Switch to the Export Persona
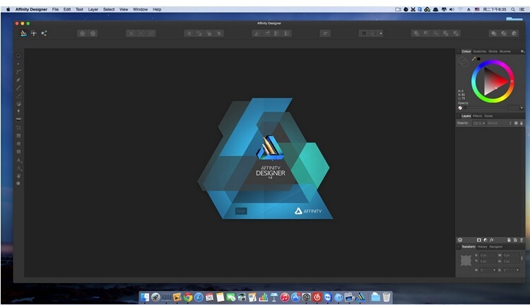 [44, 33]
